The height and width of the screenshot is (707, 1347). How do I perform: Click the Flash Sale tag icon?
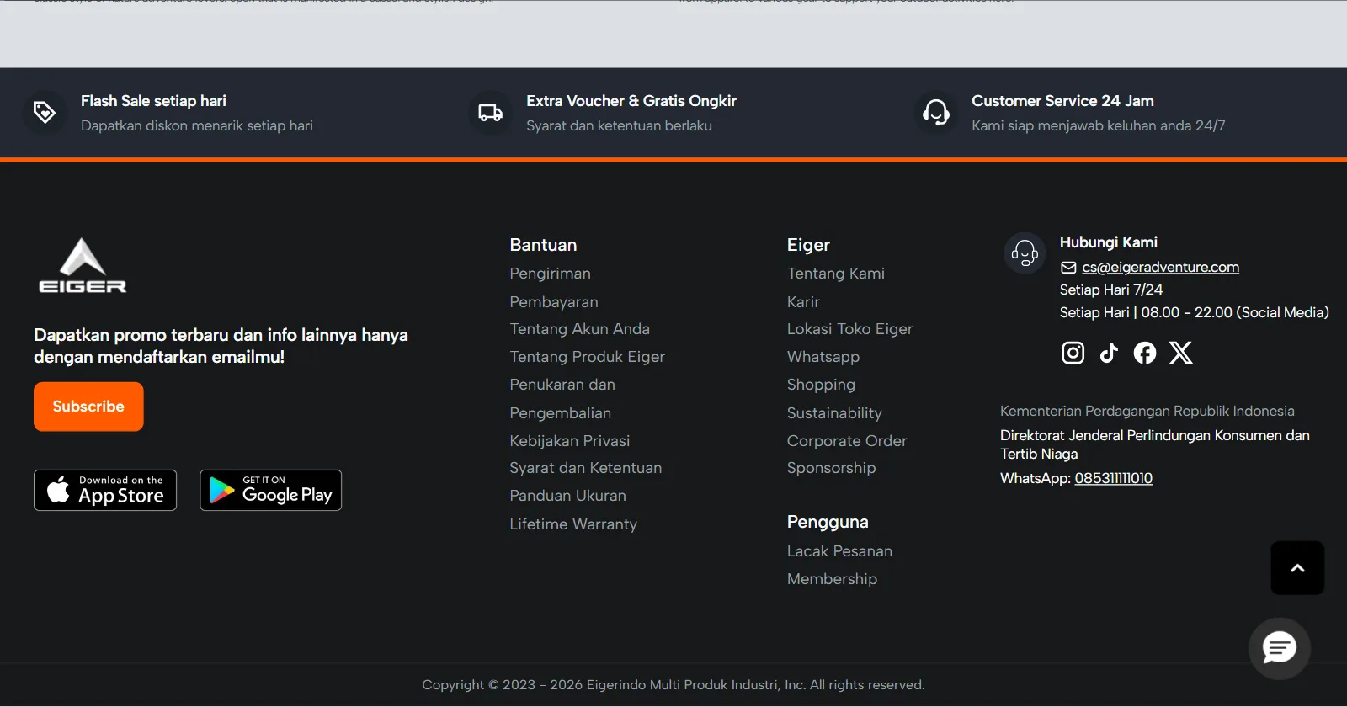tap(45, 112)
